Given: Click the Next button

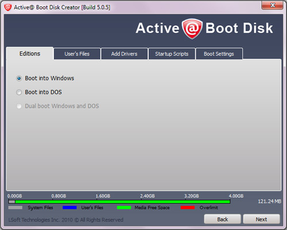Looking at the screenshot, I should [x=261, y=219].
